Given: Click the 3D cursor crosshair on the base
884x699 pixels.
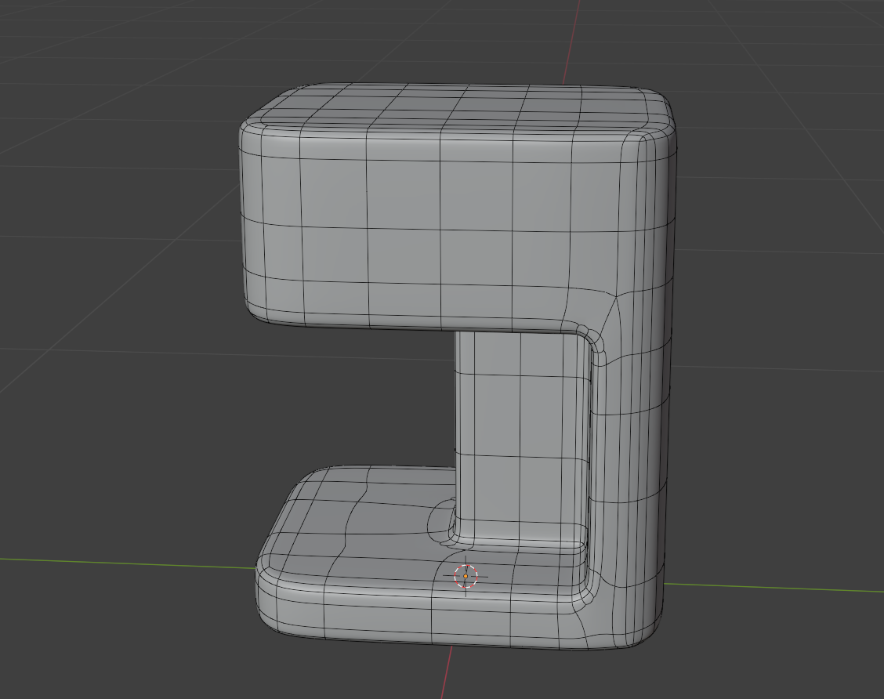Looking at the screenshot, I should coord(466,576).
